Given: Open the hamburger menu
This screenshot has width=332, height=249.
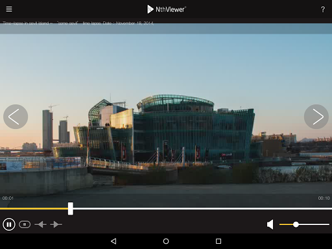Looking at the screenshot, I should (9, 9).
